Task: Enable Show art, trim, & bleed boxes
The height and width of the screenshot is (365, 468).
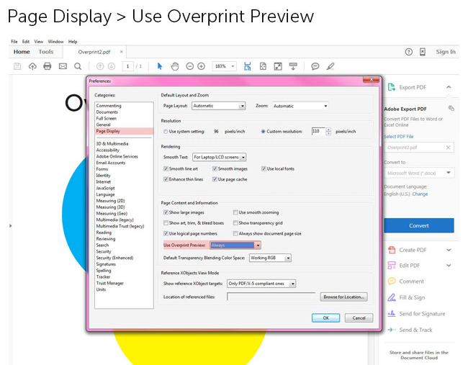Action: point(166,223)
